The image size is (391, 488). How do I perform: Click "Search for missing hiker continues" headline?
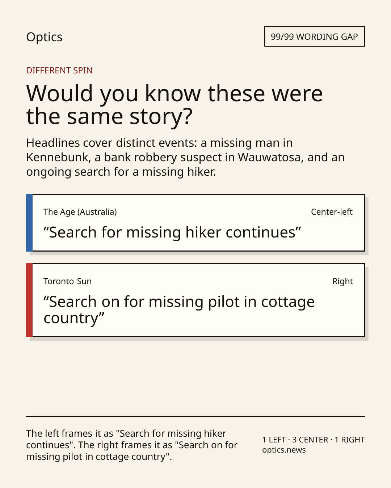(x=172, y=232)
